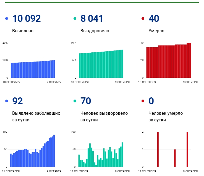The width and height of the screenshot is (204, 176).
Task: Select the total detected count 10 092
Action: 27,18
